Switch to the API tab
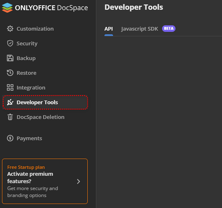This screenshot has height=208, width=222. click(x=109, y=29)
